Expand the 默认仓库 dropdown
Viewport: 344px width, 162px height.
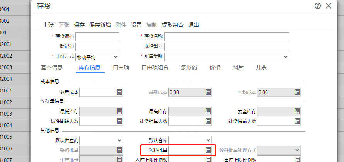[208, 140]
